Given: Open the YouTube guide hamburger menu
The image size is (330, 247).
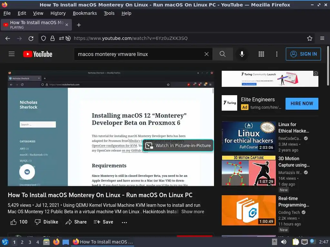Looking at the screenshot, I should pyautogui.click(x=12, y=54).
